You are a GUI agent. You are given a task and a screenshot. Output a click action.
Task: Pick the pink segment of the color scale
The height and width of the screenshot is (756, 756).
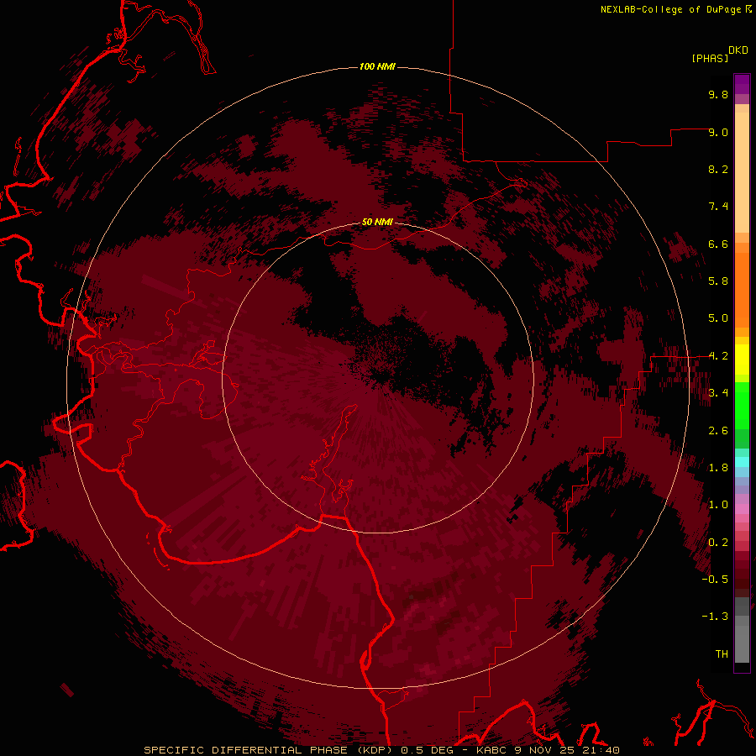[742, 509]
